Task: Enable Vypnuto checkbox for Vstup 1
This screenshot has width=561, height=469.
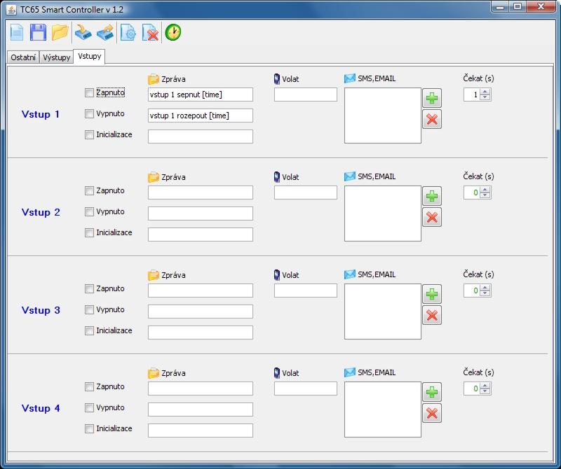Action: point(89,114)
